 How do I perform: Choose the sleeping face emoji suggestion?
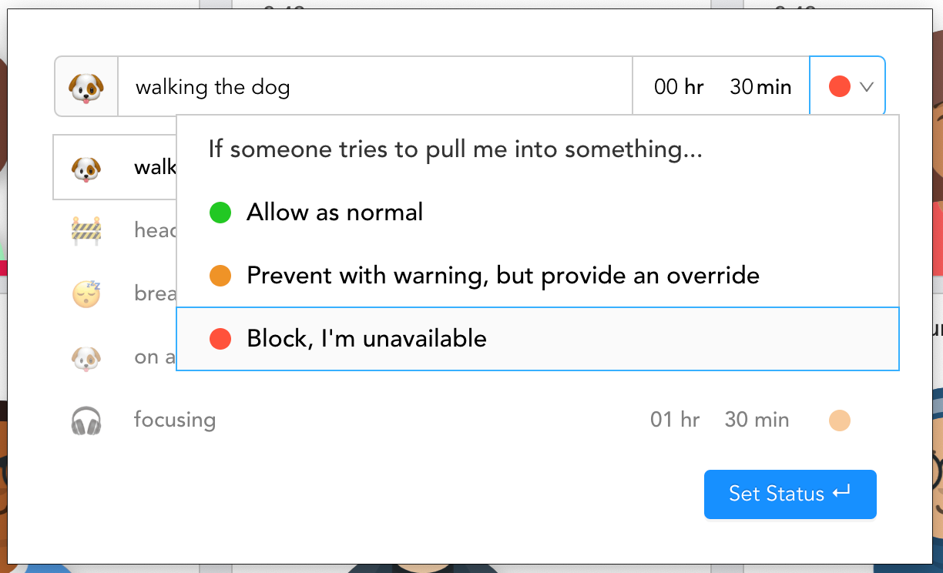[86, 293]
